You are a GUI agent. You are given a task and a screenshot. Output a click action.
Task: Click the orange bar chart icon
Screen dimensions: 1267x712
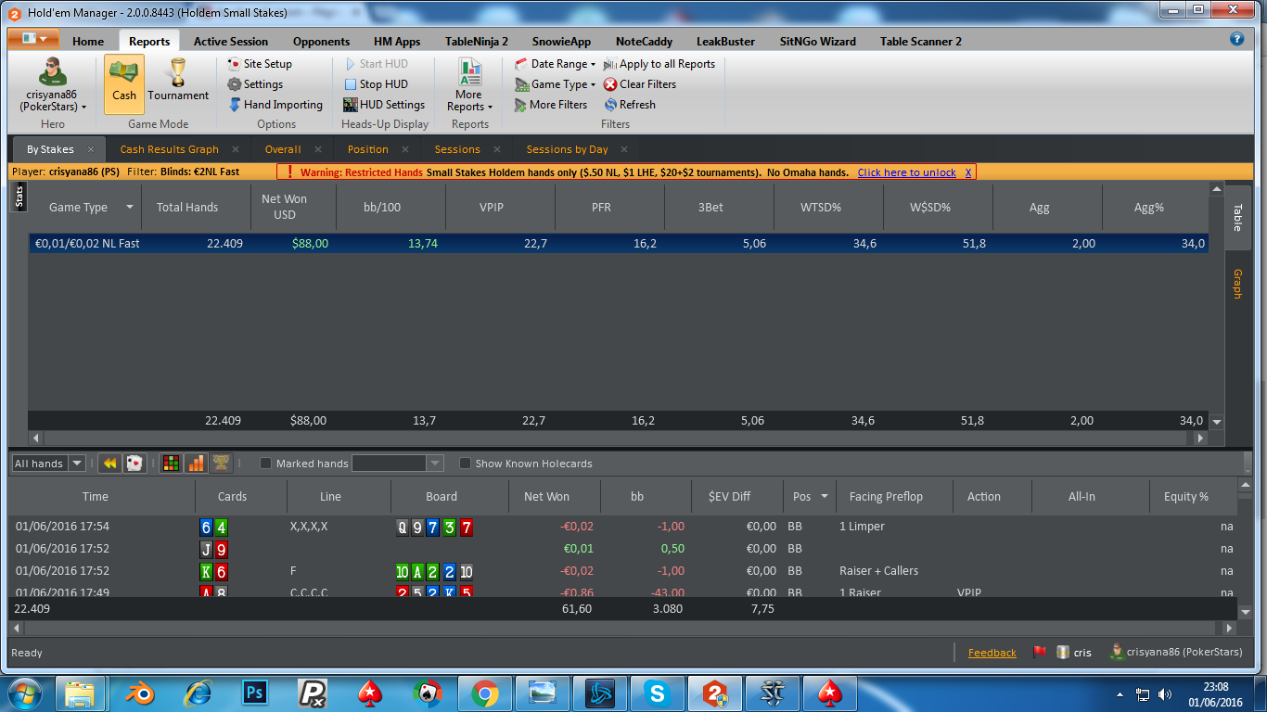click(196, 463)
